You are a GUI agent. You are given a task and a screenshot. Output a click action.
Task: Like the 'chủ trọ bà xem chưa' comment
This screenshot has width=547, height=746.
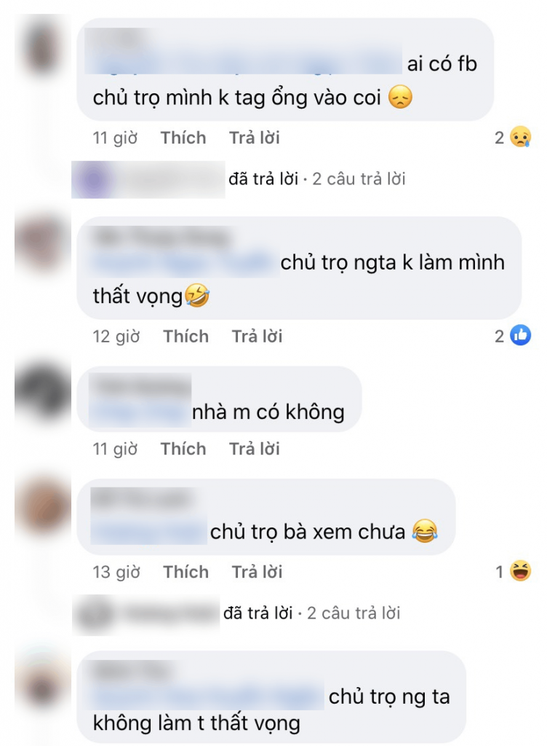click(185, 571)
